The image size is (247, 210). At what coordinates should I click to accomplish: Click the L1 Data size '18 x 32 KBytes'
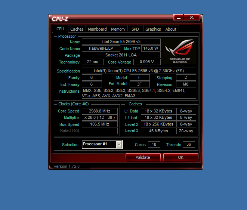tap(159, 111)
